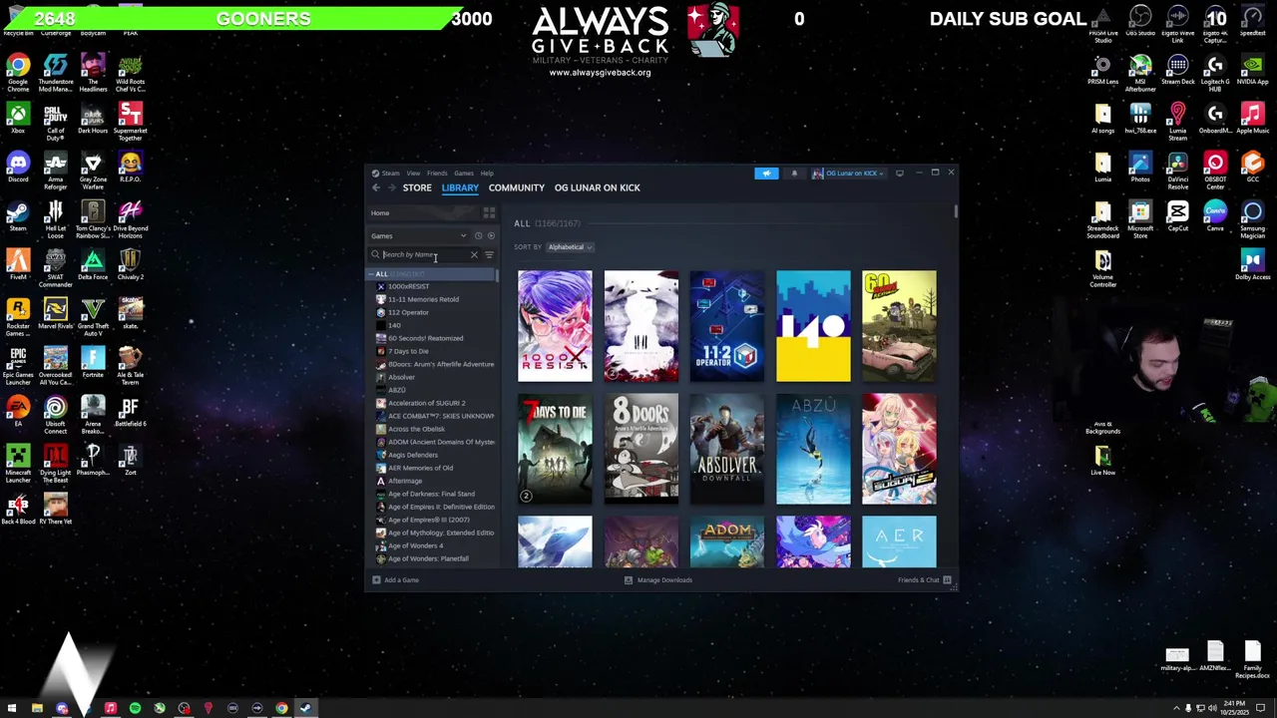Open the ABZU cover thumbnail

(813, 449)
